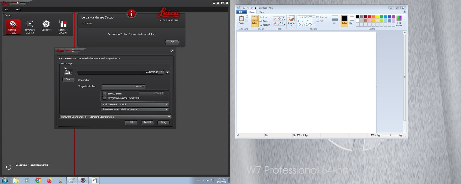The width and height of the screenshot is (461, 184).
Task: Open the Help menu
Action: click(x=18, y=9)
